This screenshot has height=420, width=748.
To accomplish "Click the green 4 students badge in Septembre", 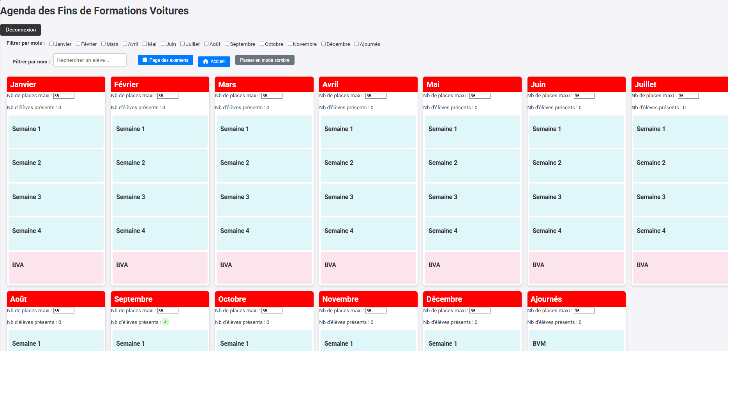I will (166, 322).
